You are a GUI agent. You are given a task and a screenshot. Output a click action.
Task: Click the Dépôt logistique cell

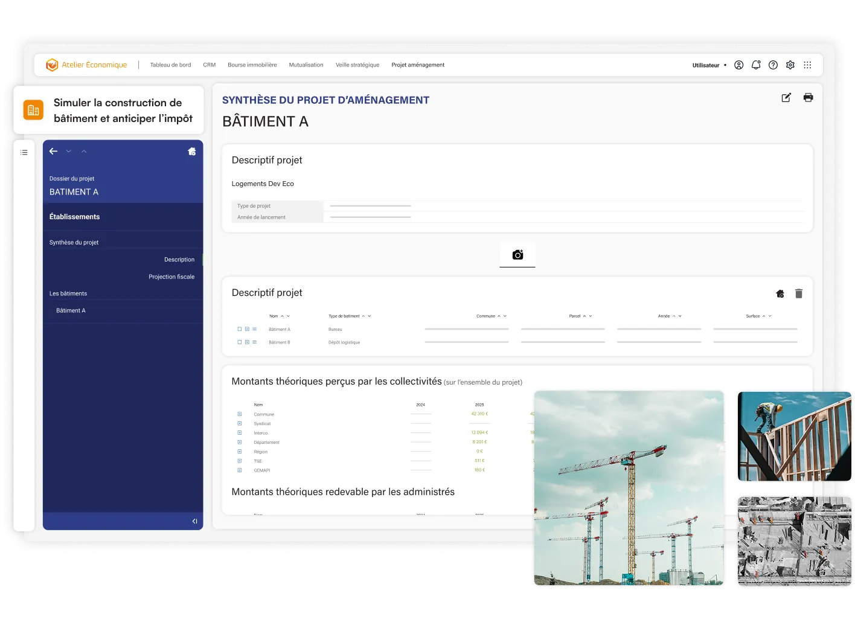pos(344,342)
